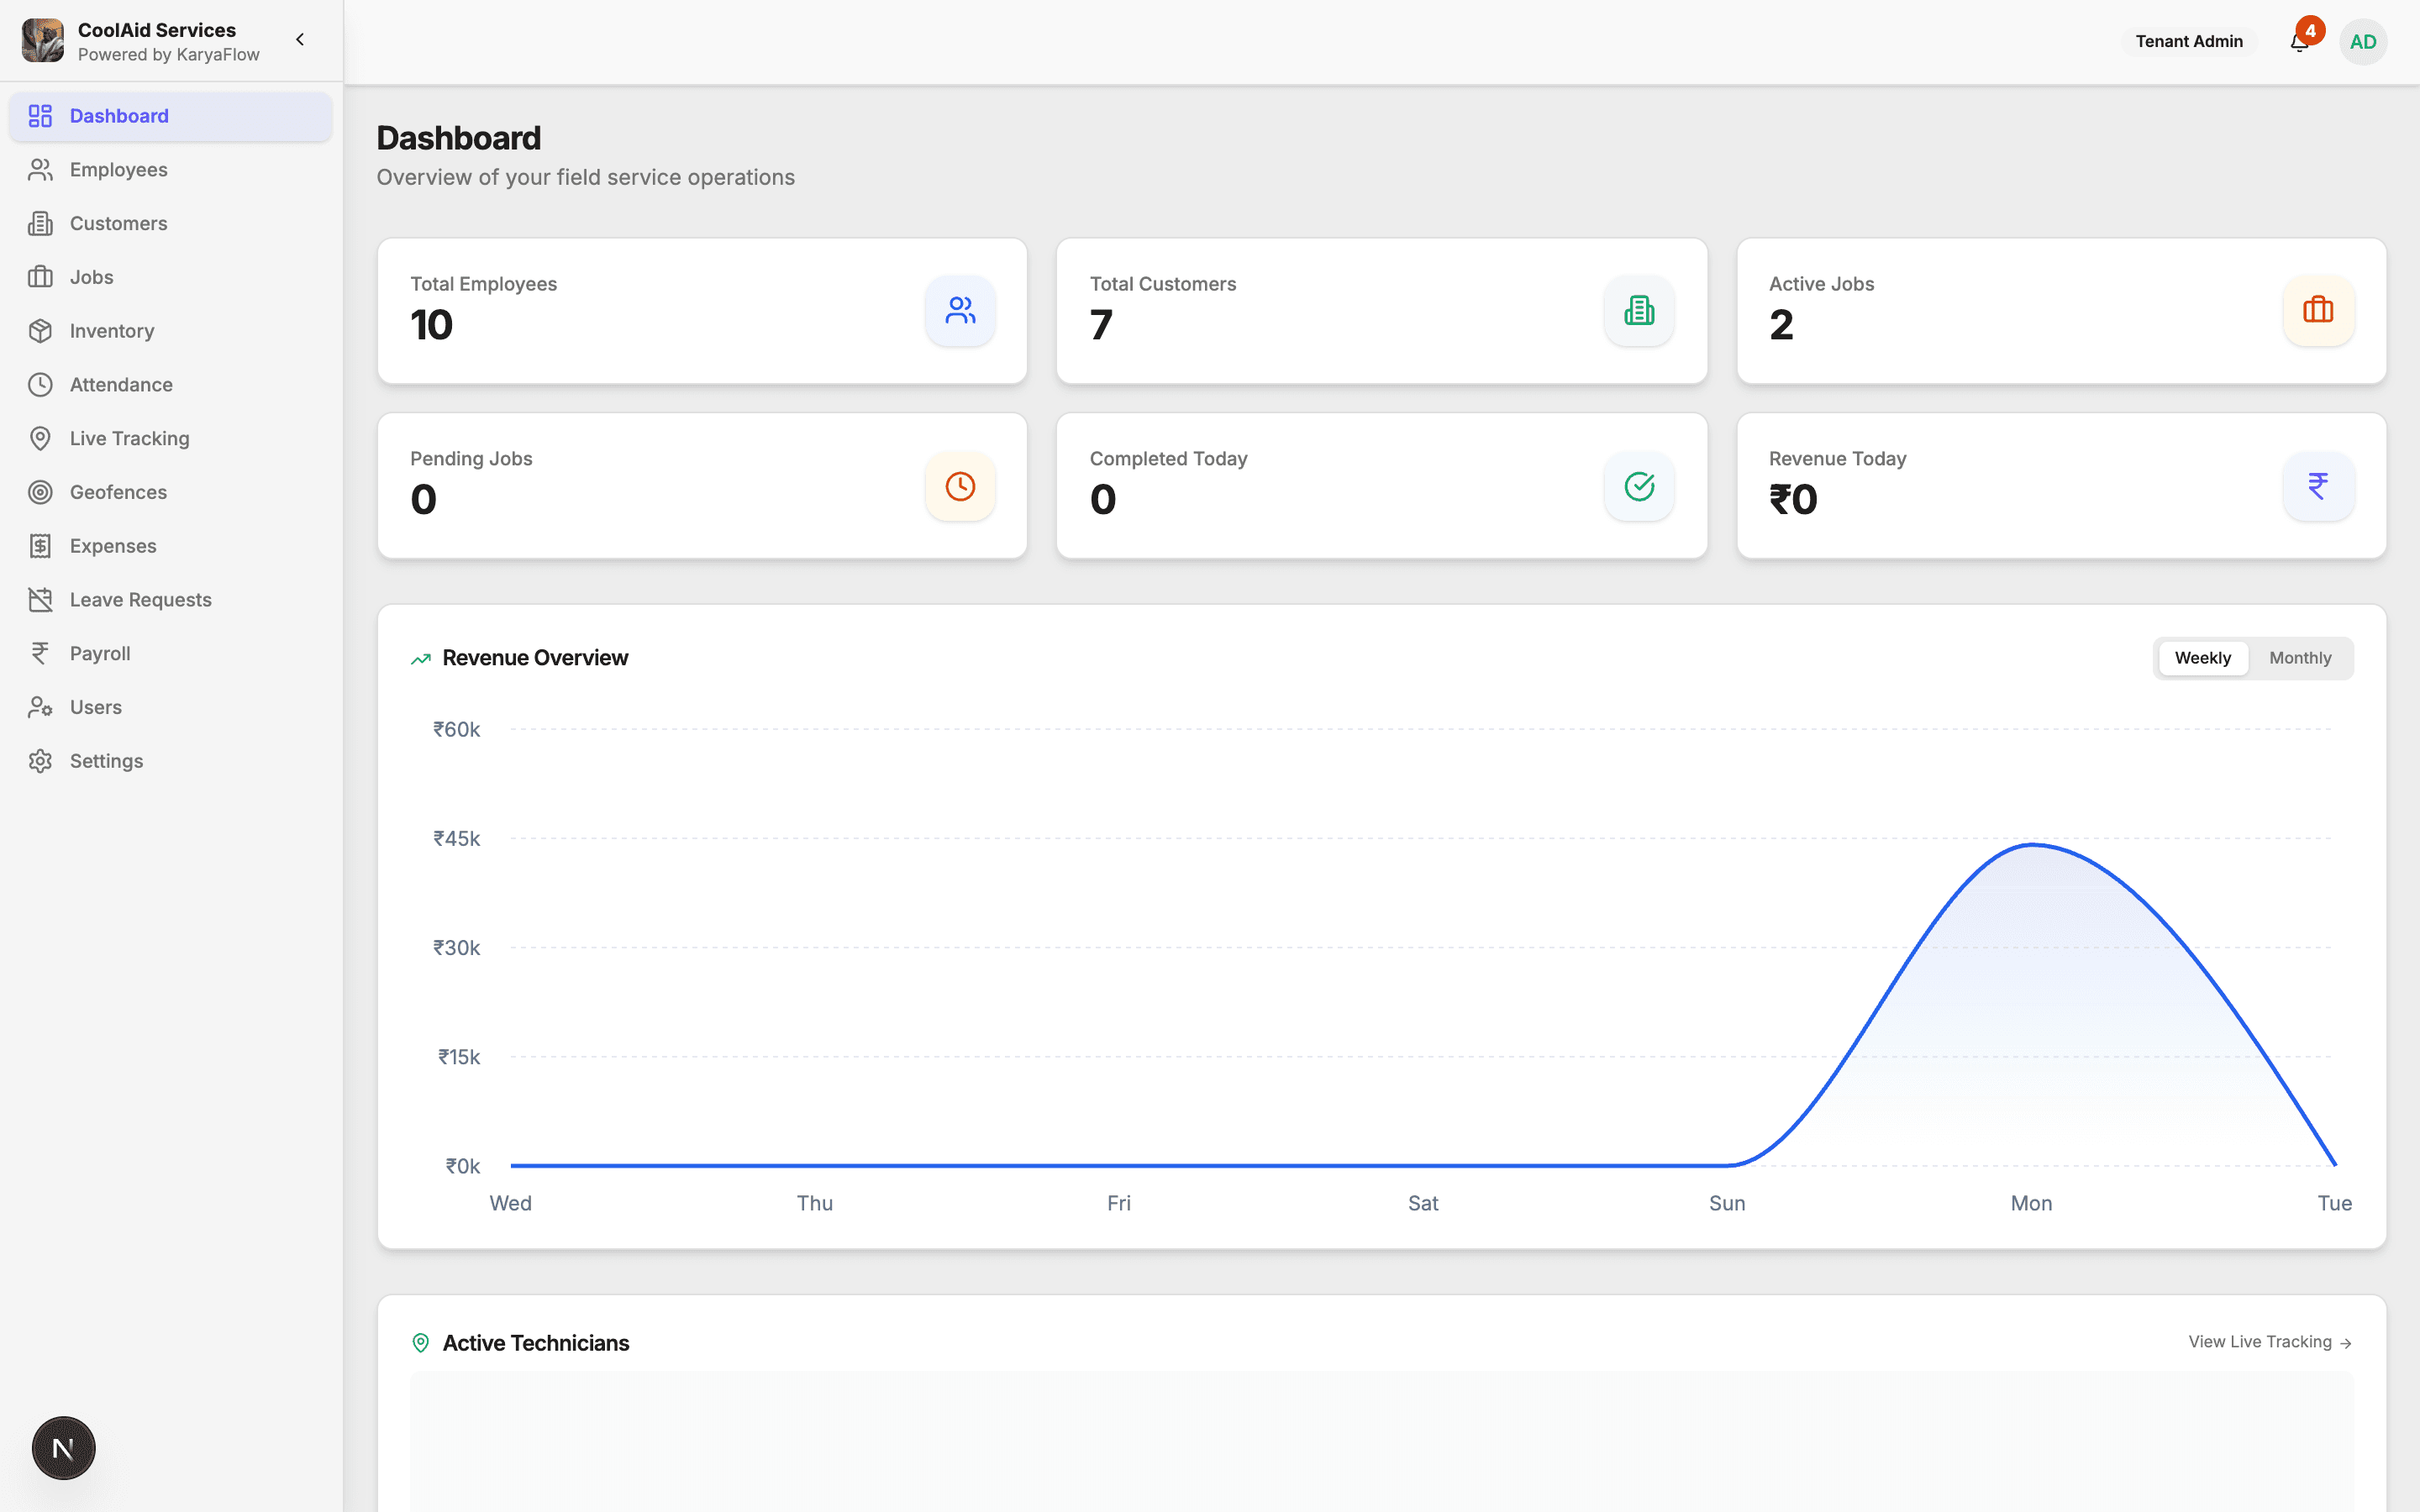Open the Dashboard menu item
This screenshot has height=1512, width=2420.
coord(171,116)
